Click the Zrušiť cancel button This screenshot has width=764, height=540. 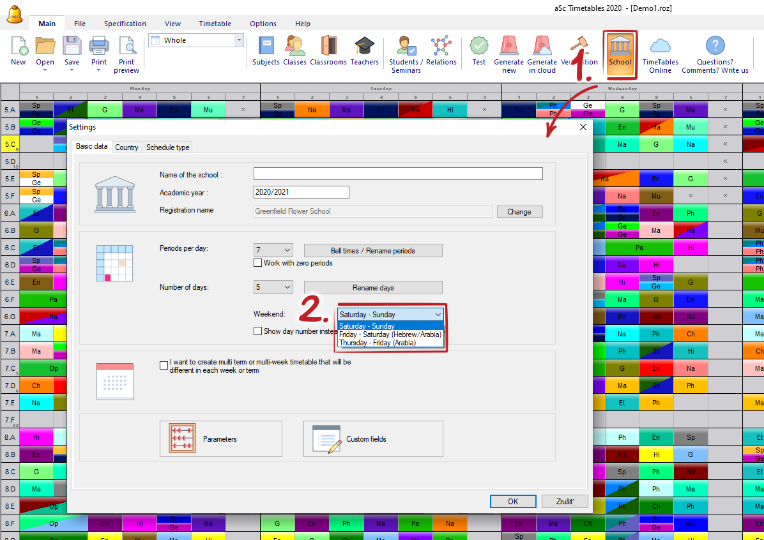[x=565, y=502]
